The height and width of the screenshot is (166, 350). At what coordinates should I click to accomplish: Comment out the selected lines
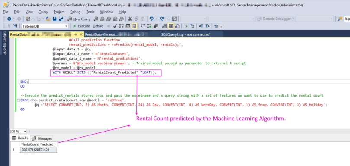click(x=186, y=26)
